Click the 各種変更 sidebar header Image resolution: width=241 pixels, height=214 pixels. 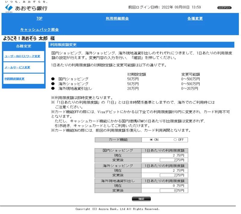(x=23, y=46)
